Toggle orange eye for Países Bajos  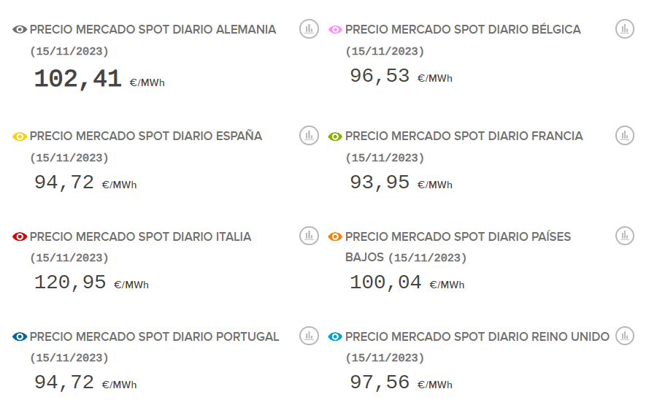(x=335, y=237)
